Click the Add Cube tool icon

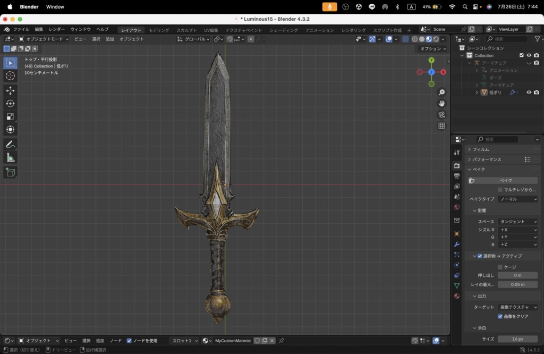(x=10, y=172)
